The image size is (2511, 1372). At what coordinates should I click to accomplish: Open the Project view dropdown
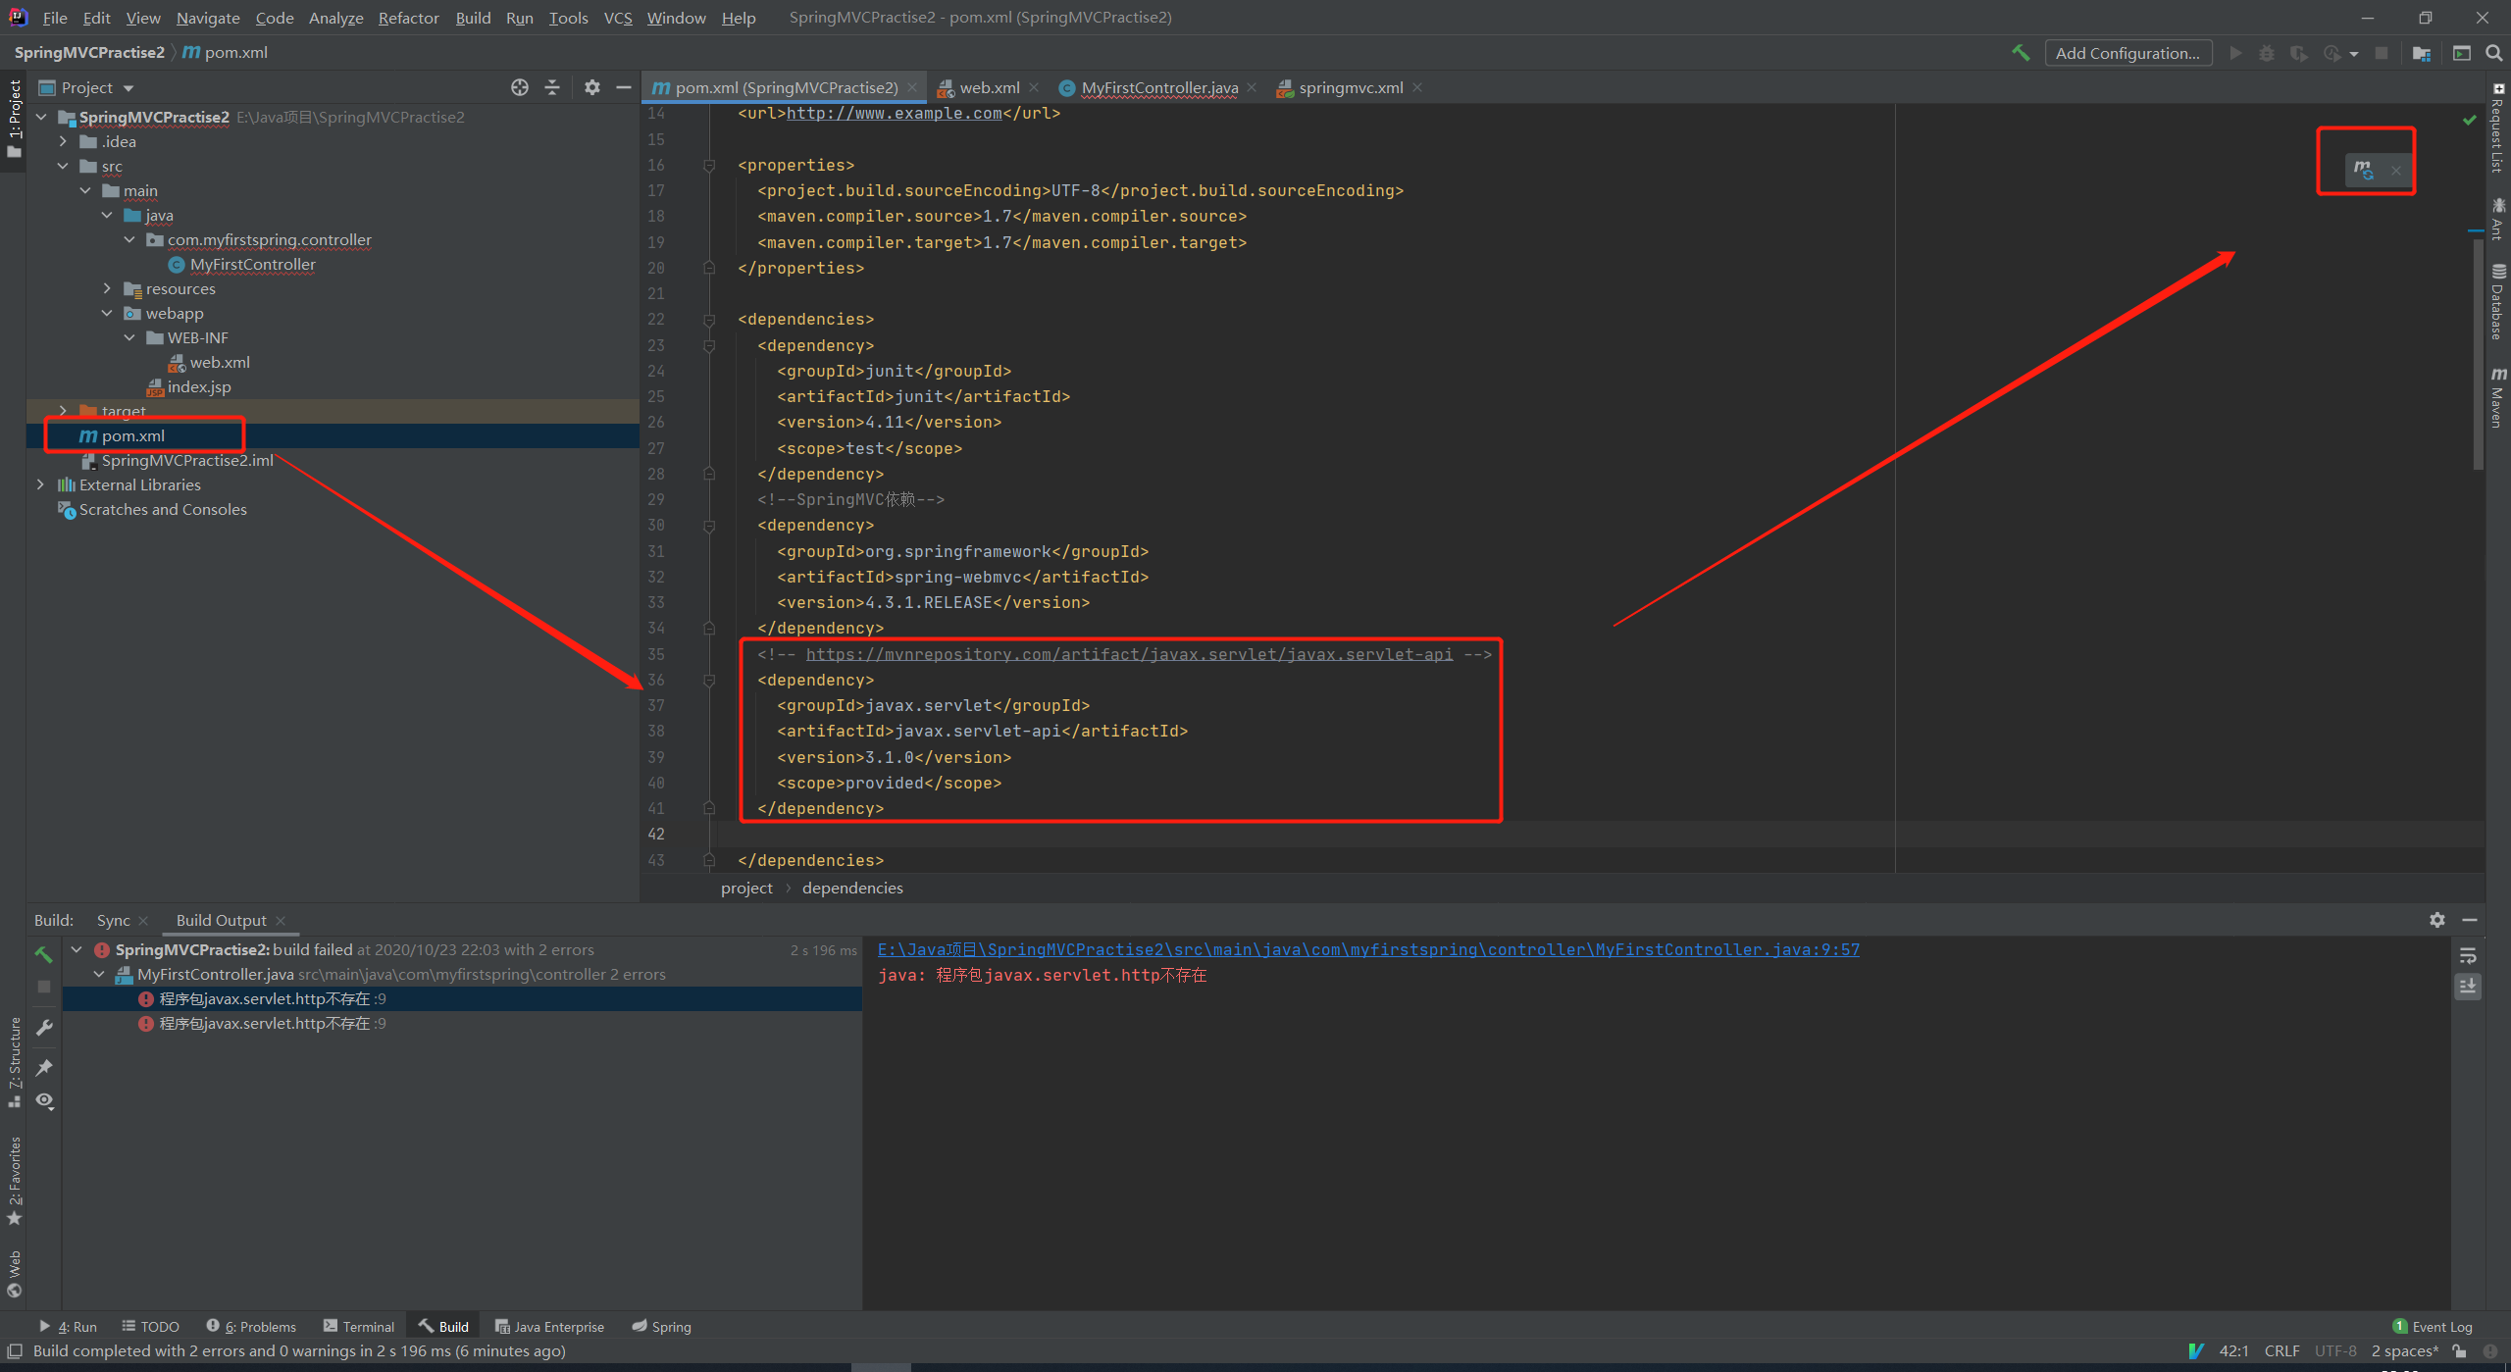(128, 88)
